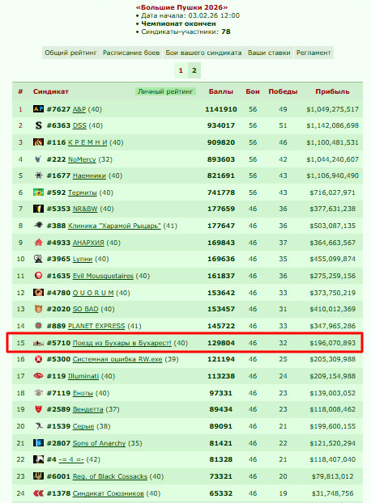Image resolution: width=371 pixels, height=503 pixels.
Task: Open the Общий рейтинг tab
Action: (70, 53)
